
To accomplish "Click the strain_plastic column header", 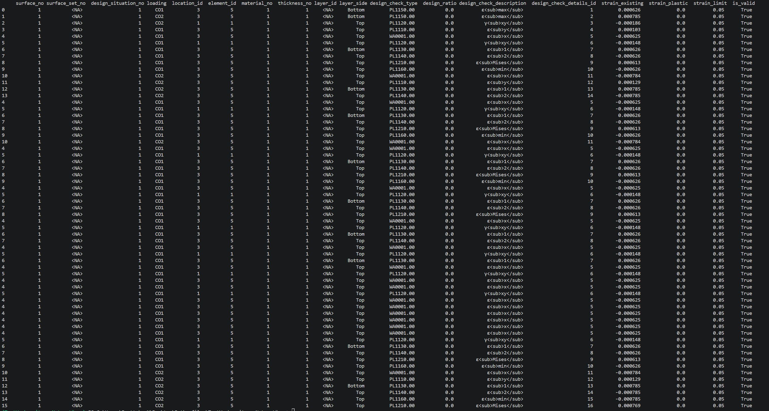I will coord(668,3).
